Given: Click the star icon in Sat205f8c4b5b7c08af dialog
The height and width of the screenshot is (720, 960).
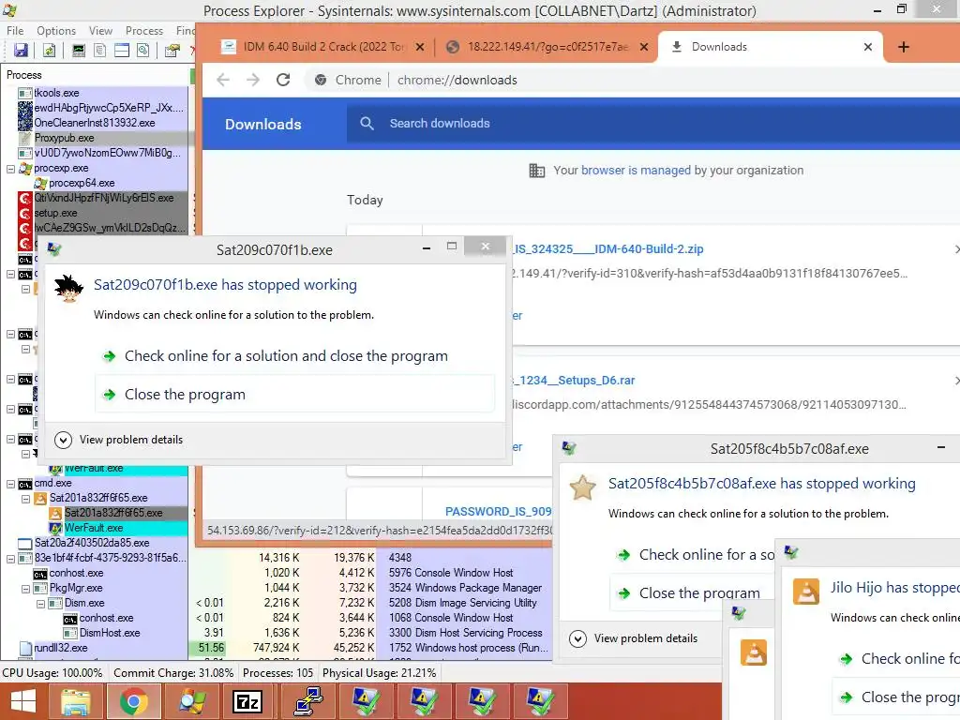Looking at the screenshot, I should (x=582, y=487).
